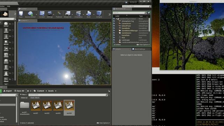Expand the Source Control dropdown arrow
The width and height of the screenshot is (224, 126).
36,15
